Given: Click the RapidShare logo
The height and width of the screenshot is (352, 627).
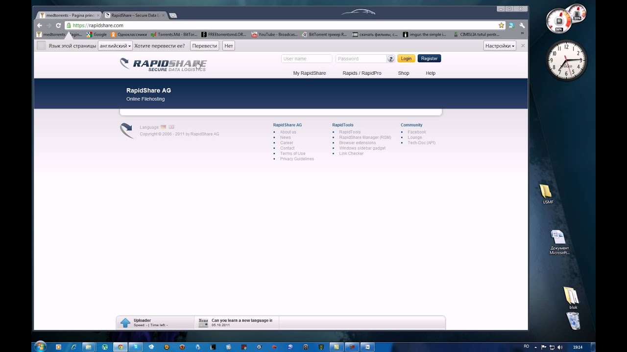Looking at the screenshot, I should [164, 65].
